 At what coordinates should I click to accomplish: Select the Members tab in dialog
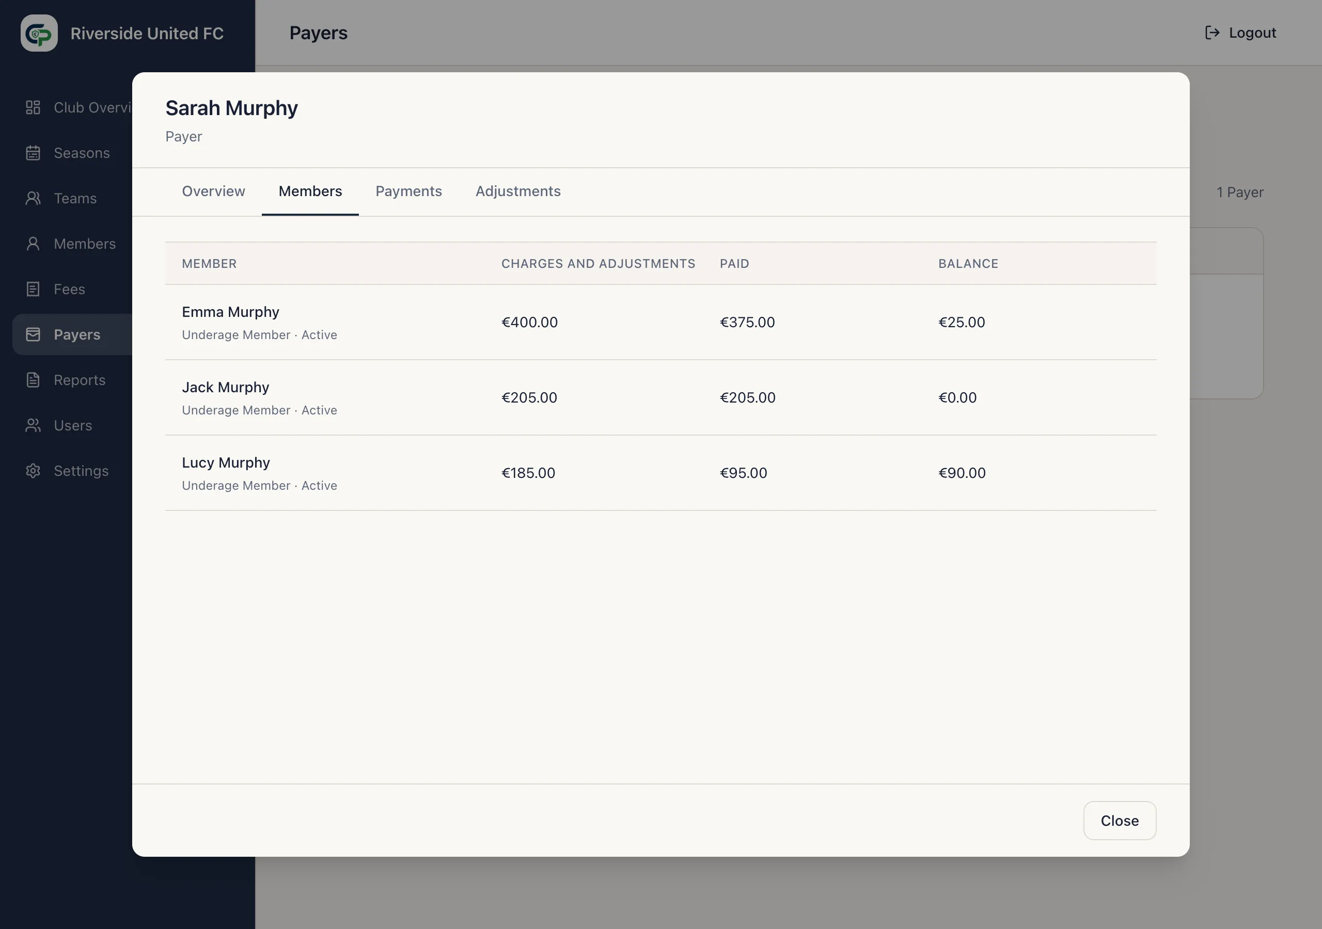coord(310,191)
